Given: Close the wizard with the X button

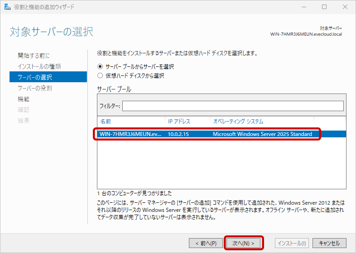Looking at the screenshot, I should (345, 7).
